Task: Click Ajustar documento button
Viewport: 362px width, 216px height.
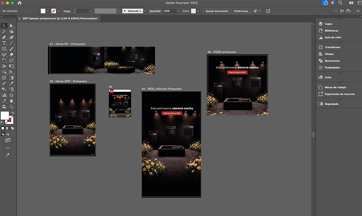Action: [216, 11]
